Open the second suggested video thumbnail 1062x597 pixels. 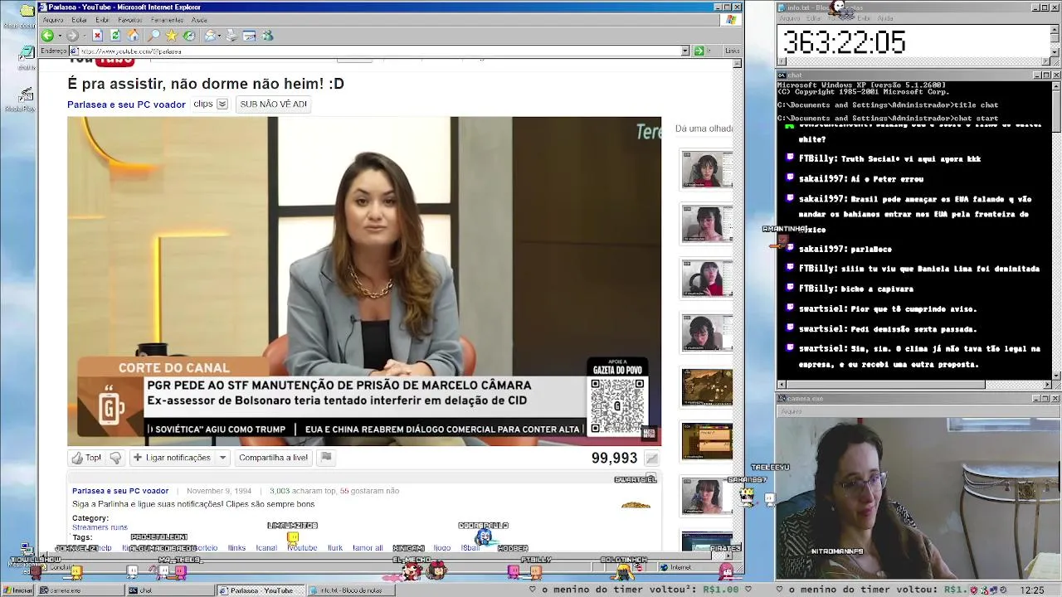[707, 224]
